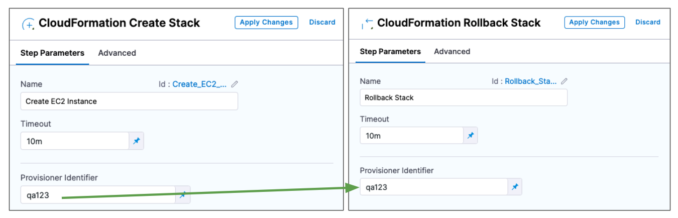Select Step Parameters tab in Create Stack panel

pyautogui.click(x=52, y=53)
